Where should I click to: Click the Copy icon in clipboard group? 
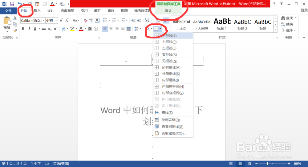click(15, 24)
